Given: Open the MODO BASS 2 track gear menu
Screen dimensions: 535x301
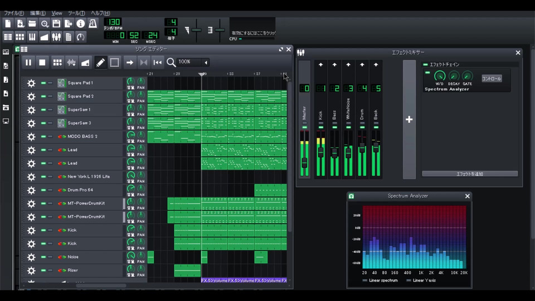Looking at the screenshot, I should tap(31, 137).
